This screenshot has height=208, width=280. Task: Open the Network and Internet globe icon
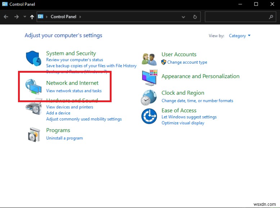[x=33, y=87]
